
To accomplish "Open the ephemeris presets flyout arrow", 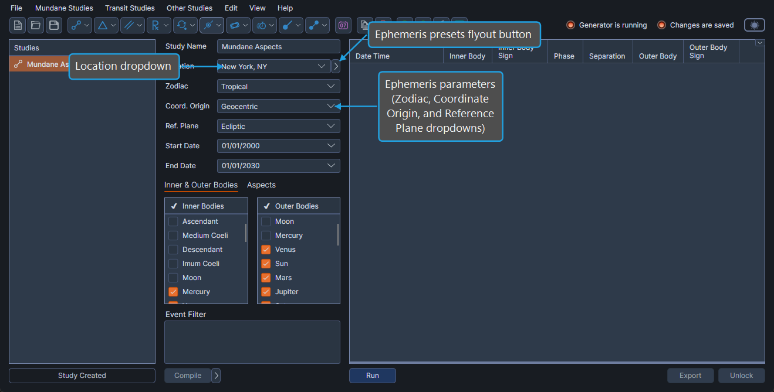I will tap(336, 66).
